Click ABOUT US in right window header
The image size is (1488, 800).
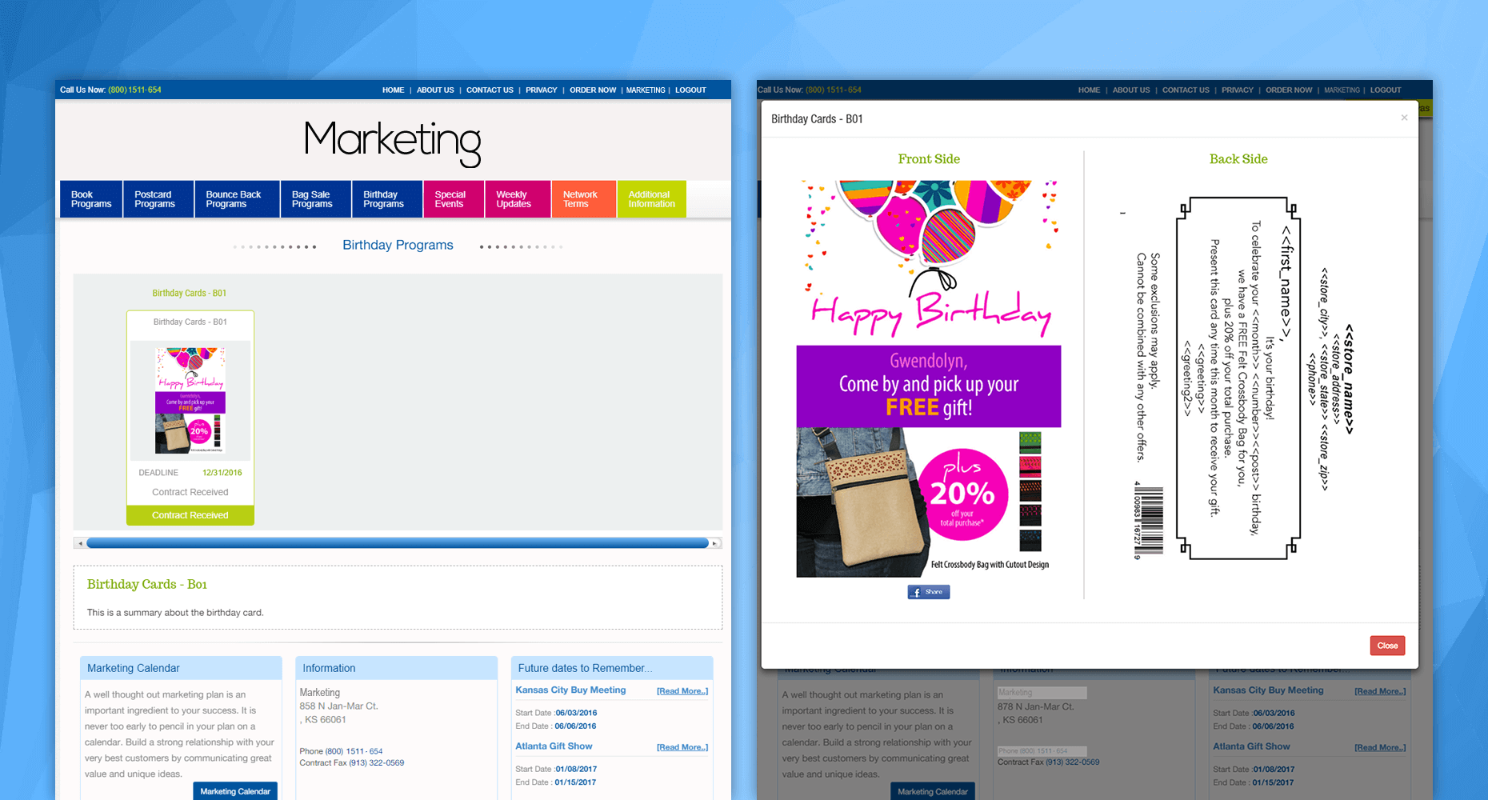click(1131, 90)
